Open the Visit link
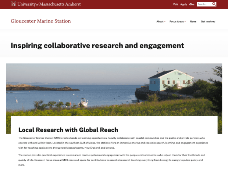 click(175, 4)
